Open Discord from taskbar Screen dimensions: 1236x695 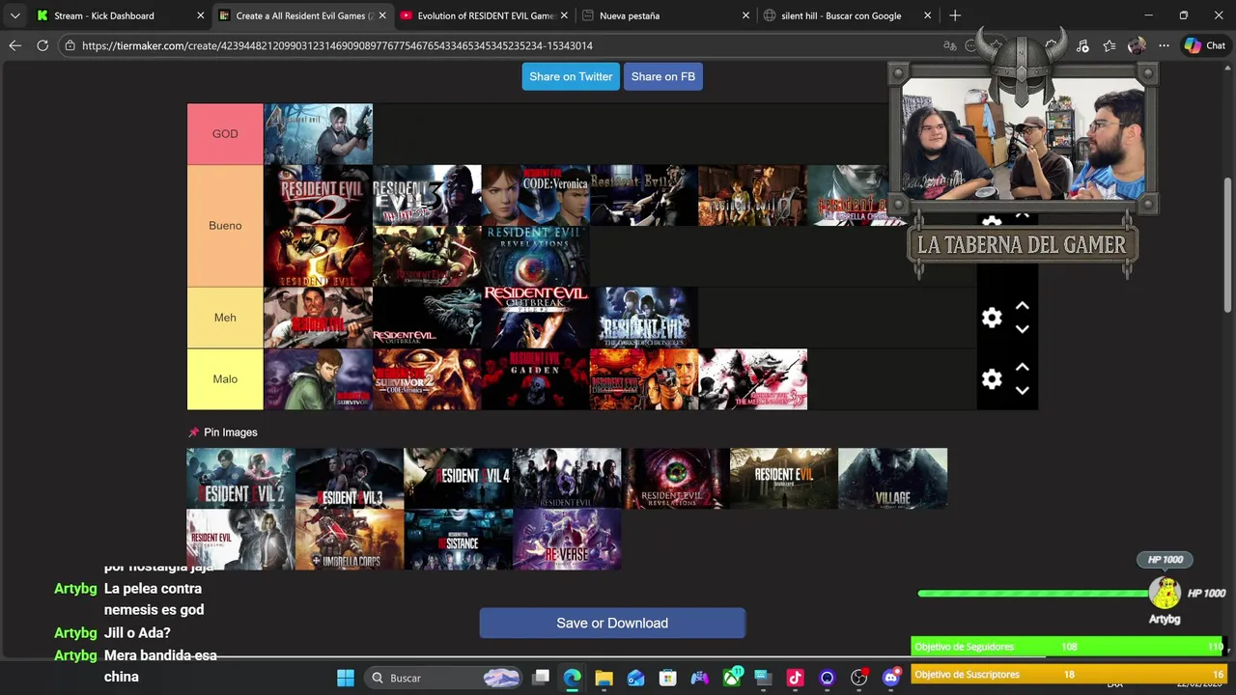pyautogui.click(x=890, y=678)
